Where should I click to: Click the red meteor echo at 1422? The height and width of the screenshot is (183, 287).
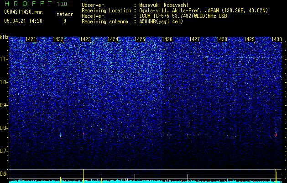pyautogui.click(x=61, y=135)
